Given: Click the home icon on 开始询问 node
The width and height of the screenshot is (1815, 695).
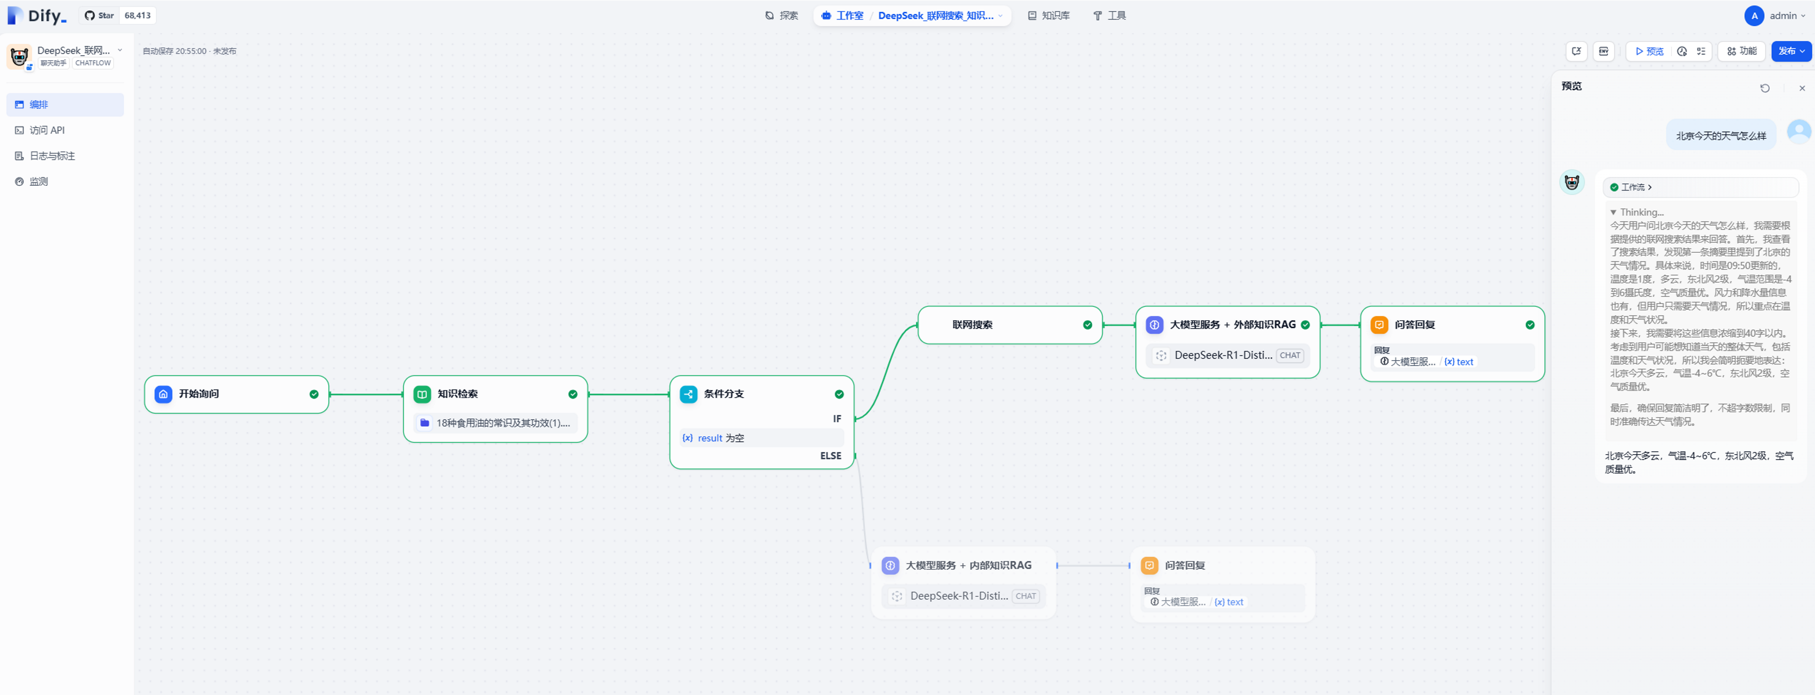Looking at the screenshot, I should point(163,394).
